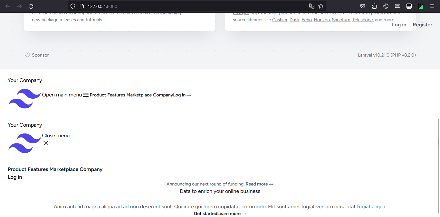The image size is (440, 217).
Task: Select Company in the menu under Close menu
Action: [x=91, y=169]
